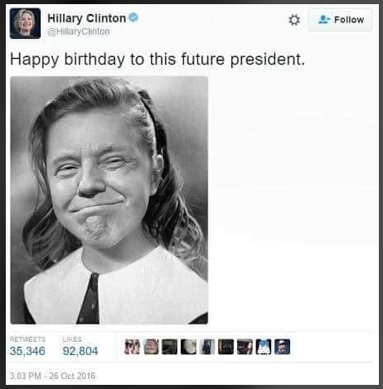Click the Follow button
Screen dimensions: 383x389
click(x=340, y=20)
